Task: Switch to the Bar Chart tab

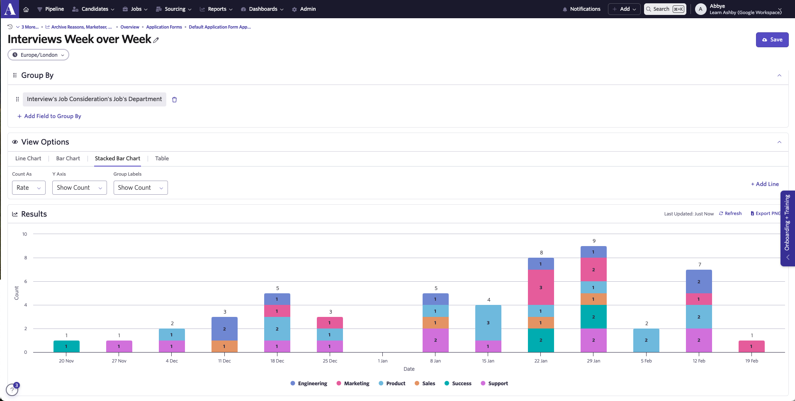Action: point(68,159)
